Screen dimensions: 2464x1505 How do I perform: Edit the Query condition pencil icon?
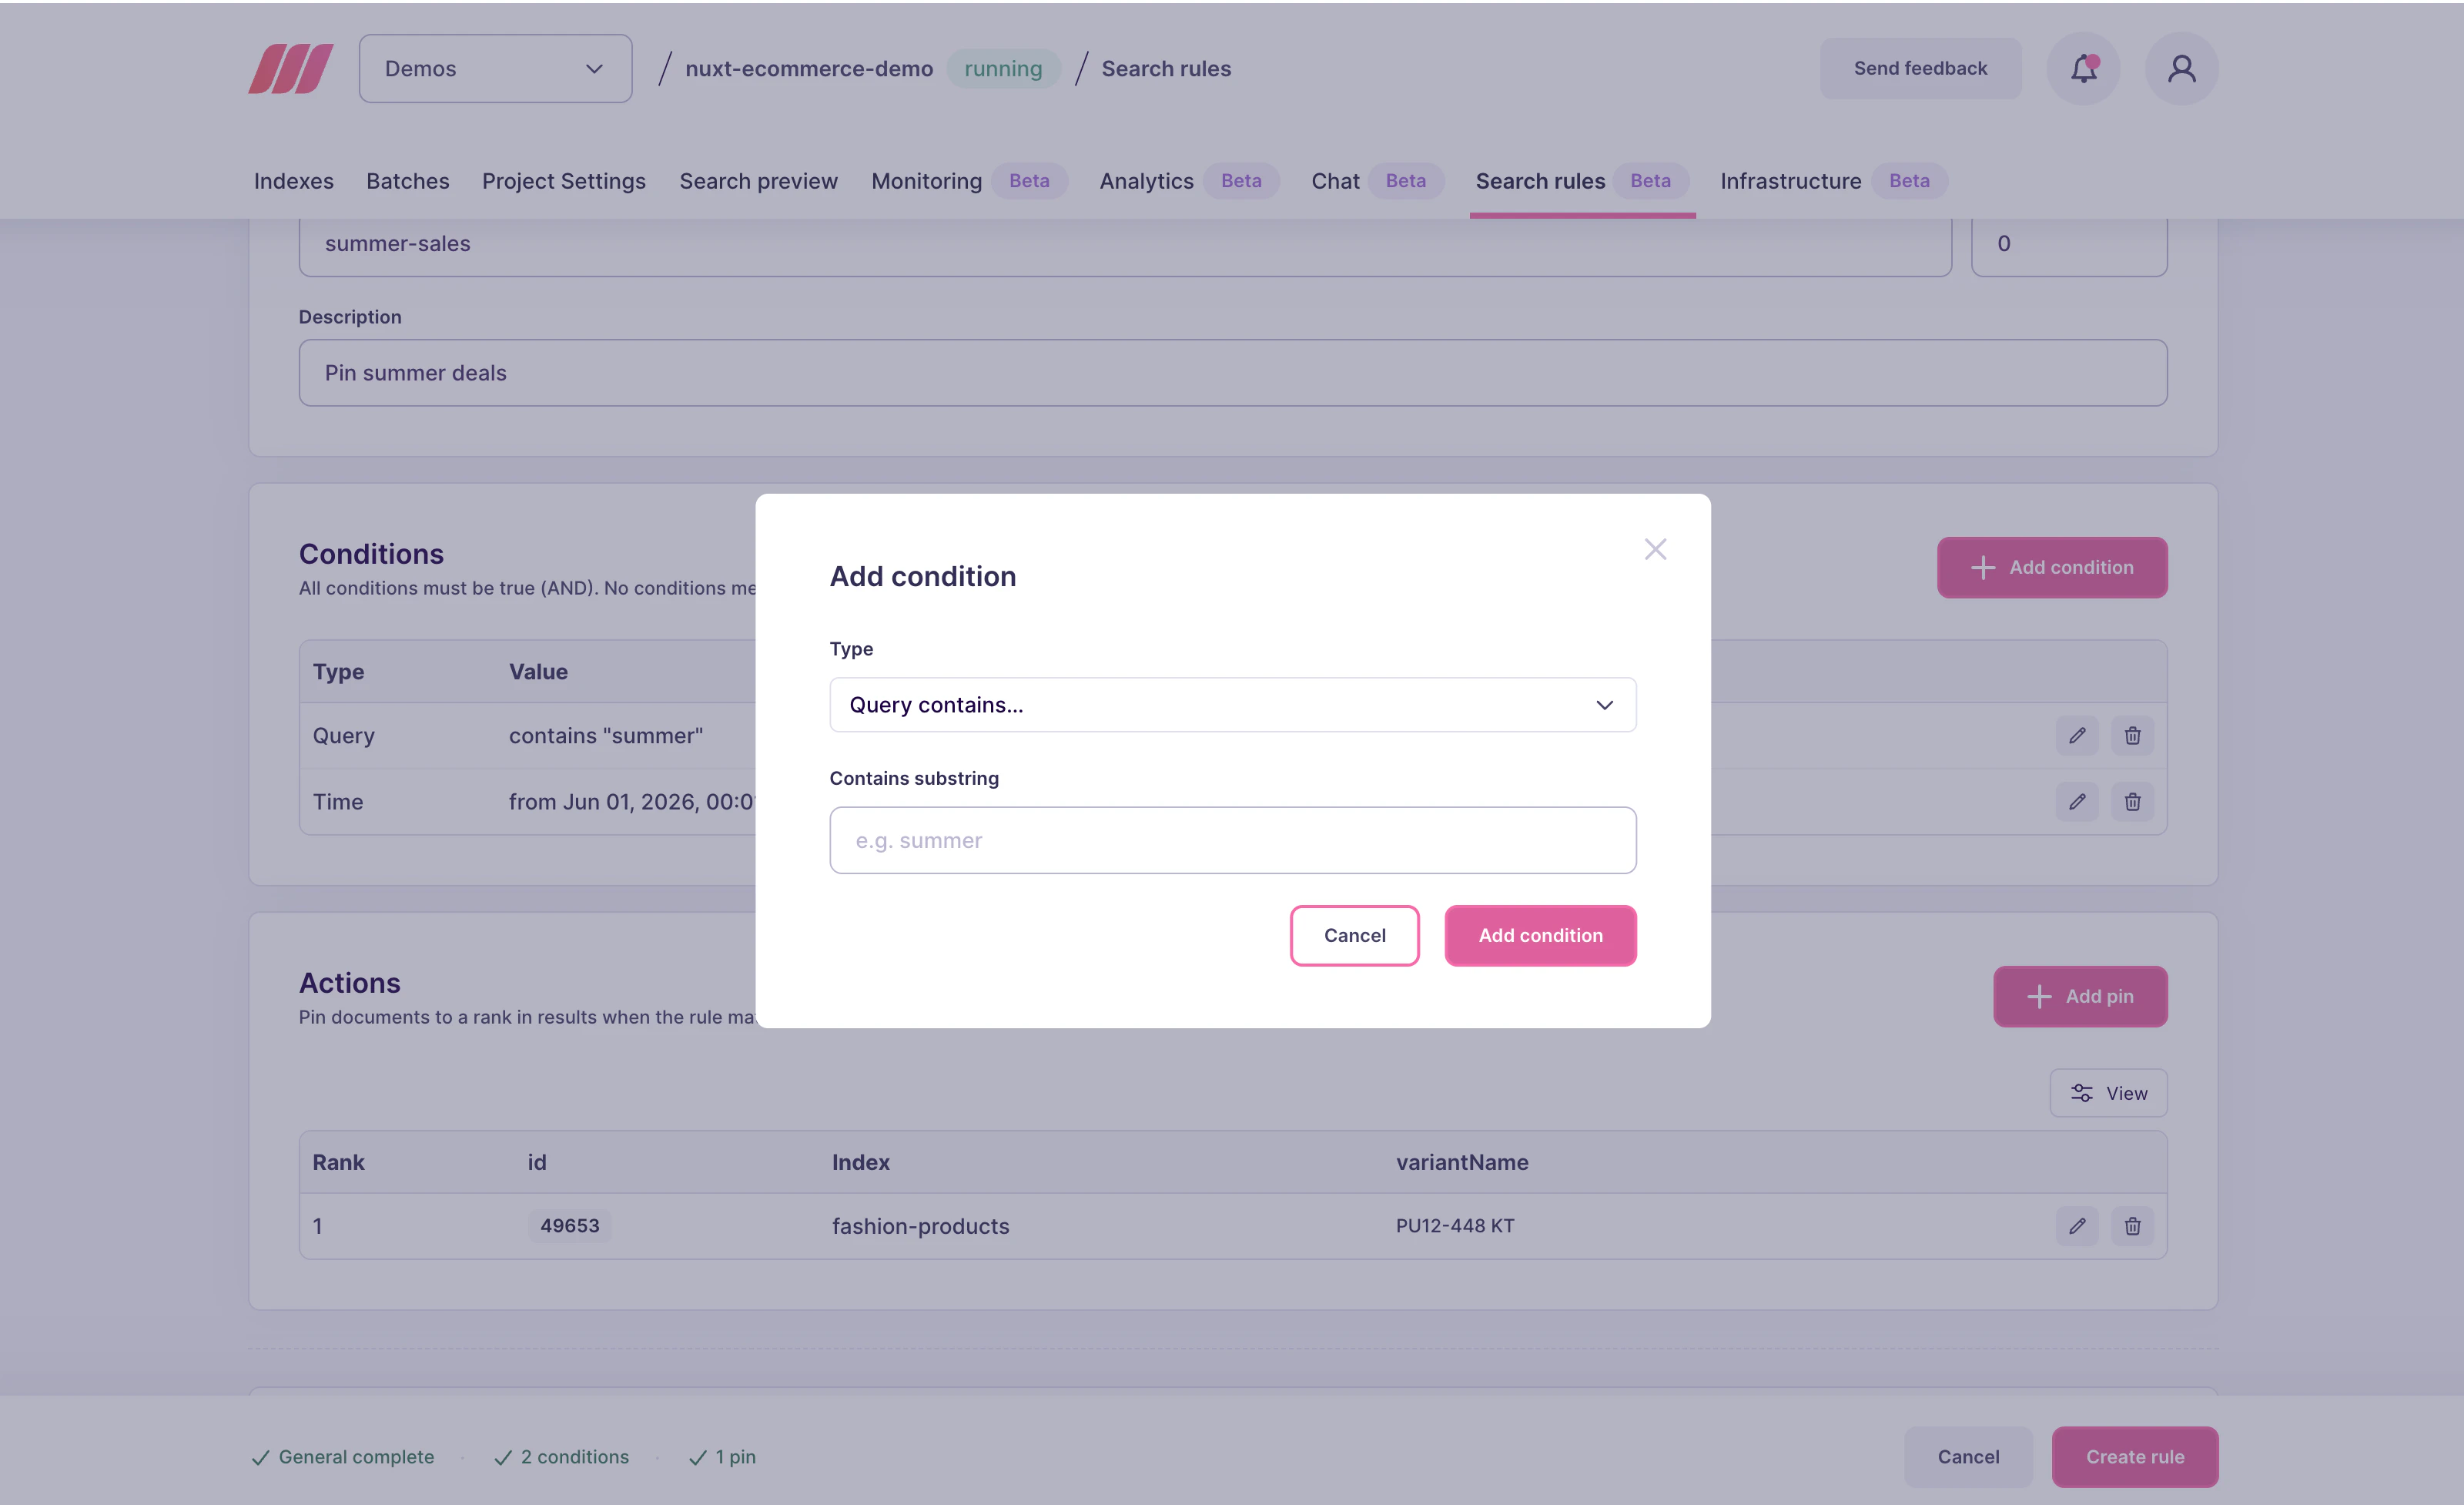tap(2077, 735)
